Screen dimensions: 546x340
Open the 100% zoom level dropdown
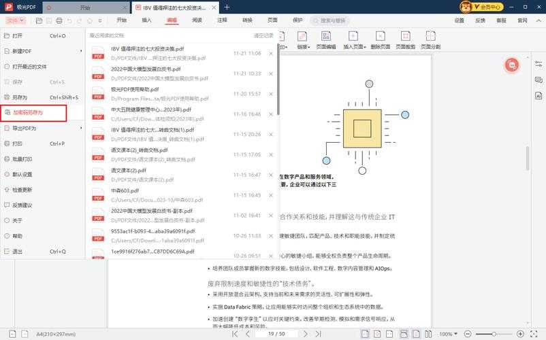click(x=448, y=334)
